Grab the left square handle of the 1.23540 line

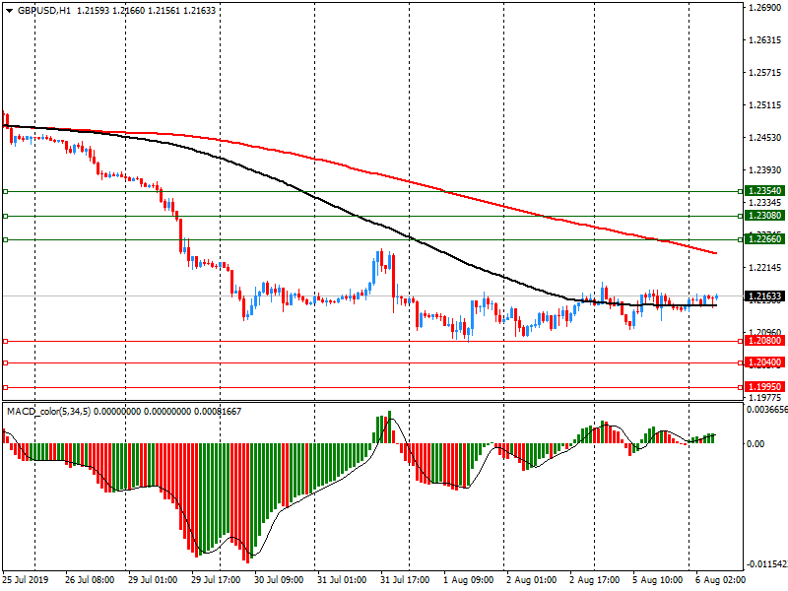click(6, 191)
